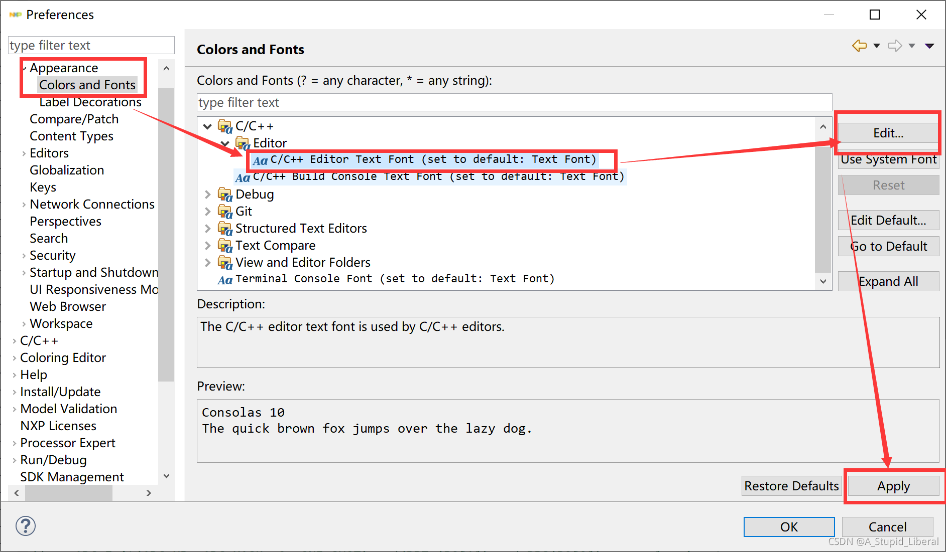Viewport: 946px width, 552px height.
Task: Click Use System Font button
Action: point(888,159)
